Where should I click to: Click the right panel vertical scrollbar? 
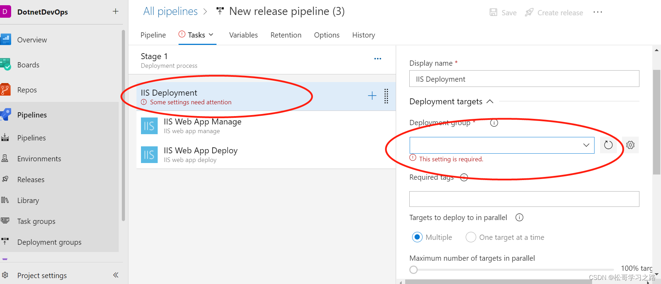pos(656,122)
